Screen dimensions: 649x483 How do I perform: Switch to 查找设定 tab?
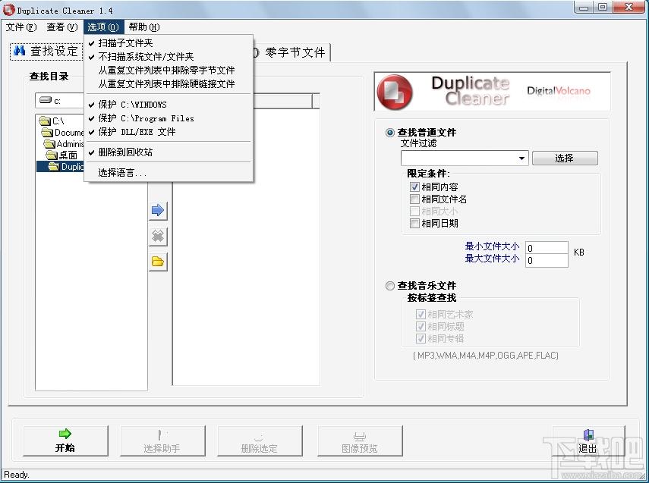pyautogui.click(x=46, y=52)
